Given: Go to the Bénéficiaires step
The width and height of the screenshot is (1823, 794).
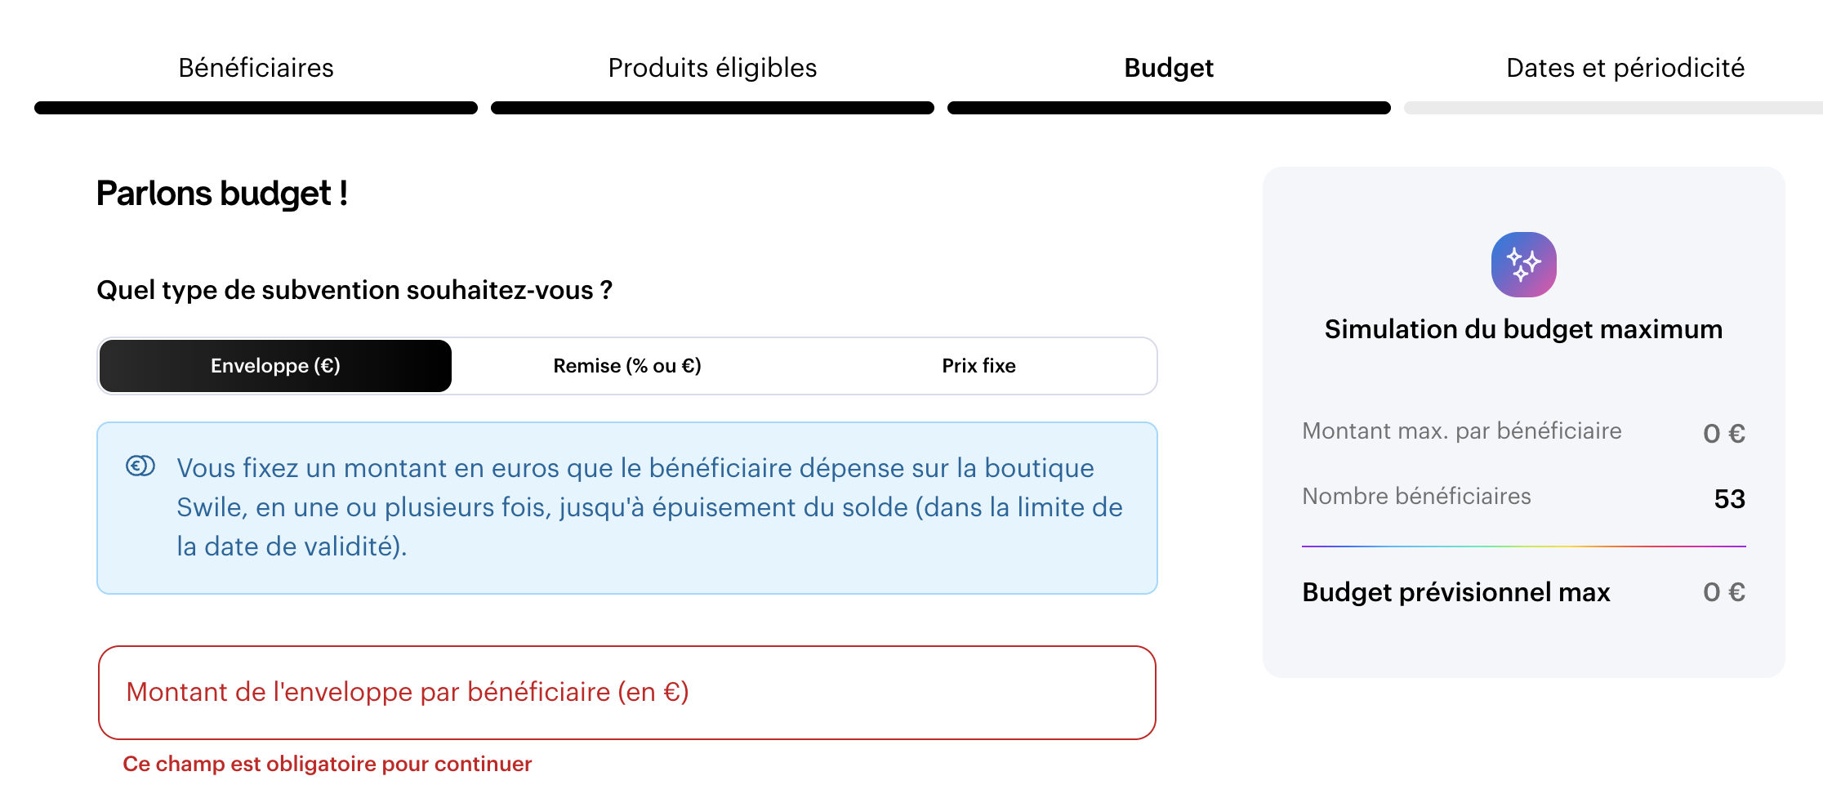Looking at the screenshot, I should pyautogui.click(x=256, y=68).
